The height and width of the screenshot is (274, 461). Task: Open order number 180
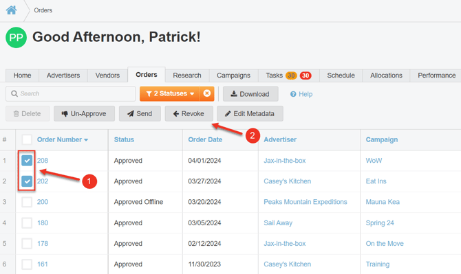[43, 223]
